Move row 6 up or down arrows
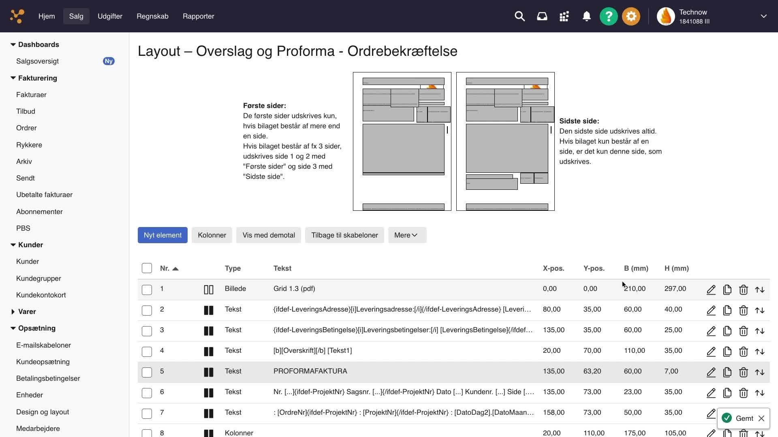 pyautogui.click(x=759, y=393)
